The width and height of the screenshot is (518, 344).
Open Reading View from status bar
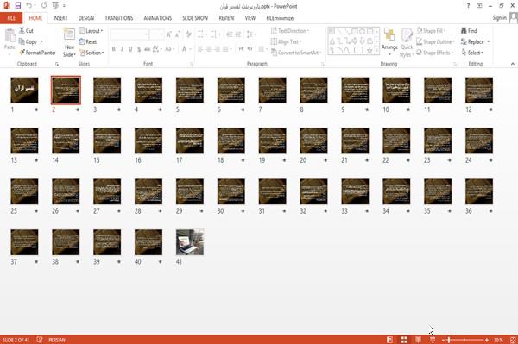coord(418,340)
